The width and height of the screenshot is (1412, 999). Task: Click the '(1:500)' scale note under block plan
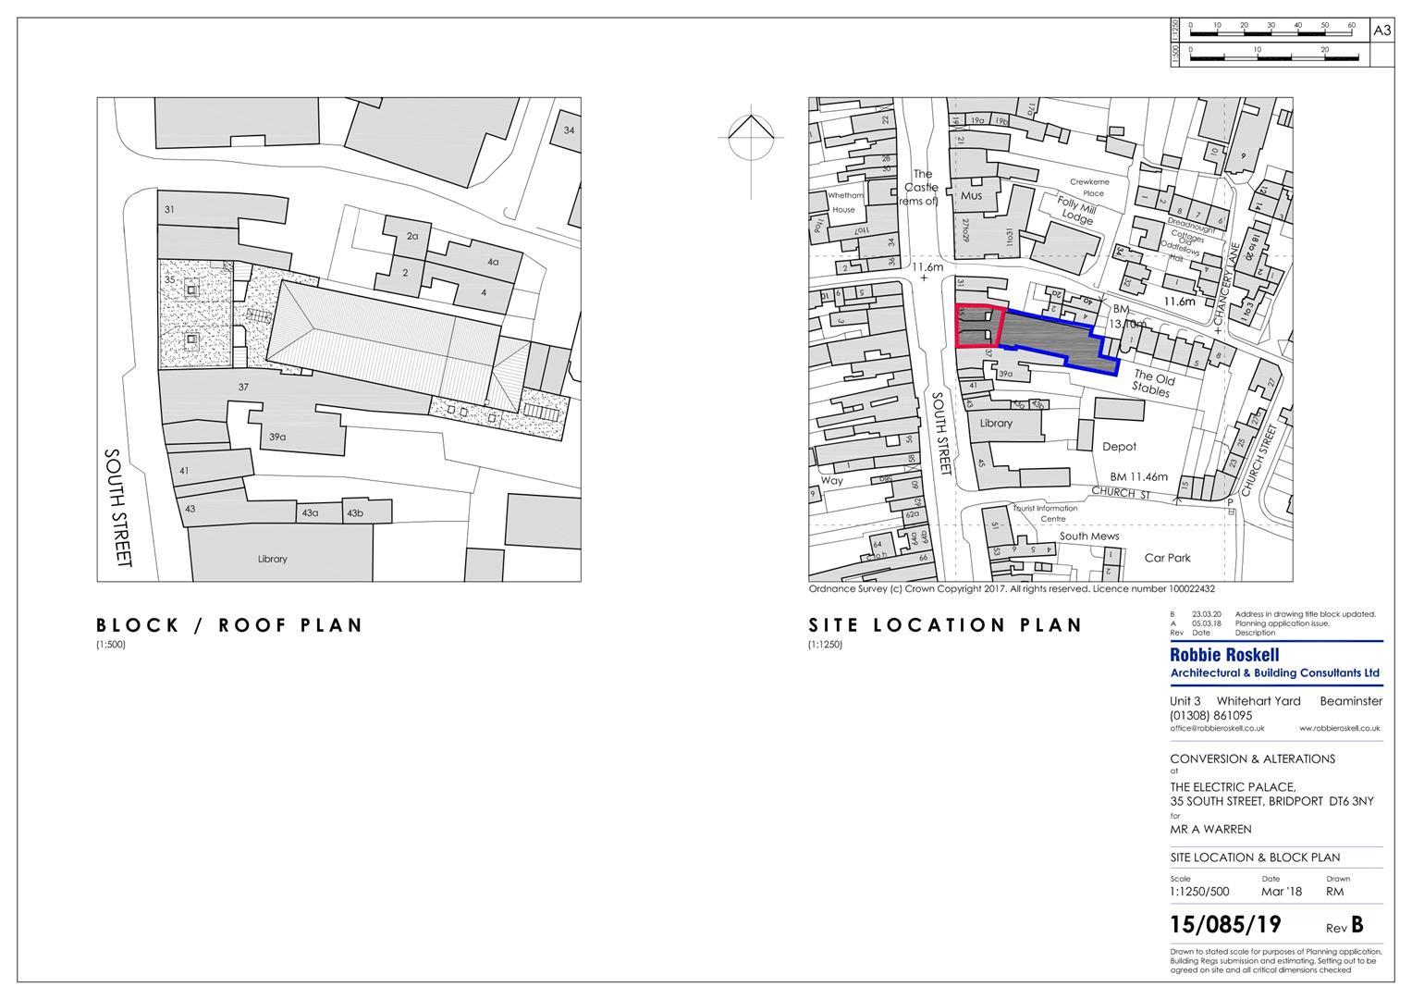pos(111,645)
